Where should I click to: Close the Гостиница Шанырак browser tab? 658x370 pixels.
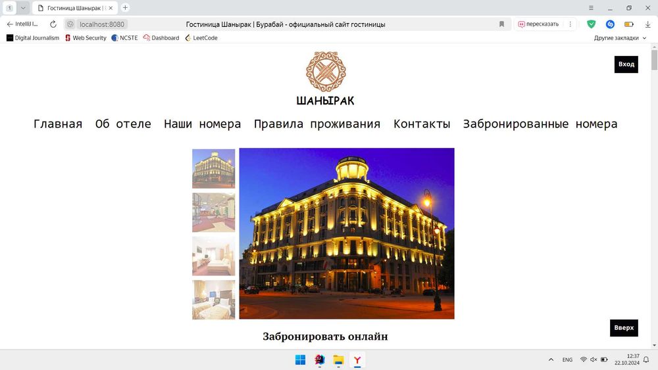pyautogui.click(x=111, y=8)
